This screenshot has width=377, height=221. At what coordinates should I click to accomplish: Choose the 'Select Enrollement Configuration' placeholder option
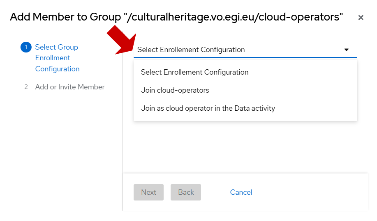click(x=245, y=72)
